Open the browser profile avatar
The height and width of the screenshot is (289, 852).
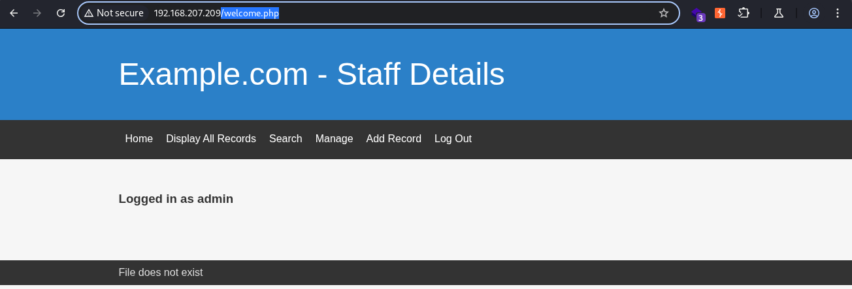click(x=814, y=13)
